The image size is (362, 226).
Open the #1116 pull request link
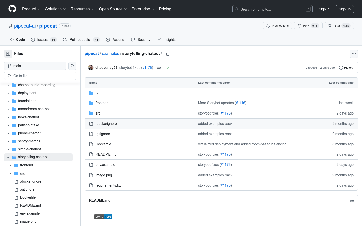(x=240, y=103)
